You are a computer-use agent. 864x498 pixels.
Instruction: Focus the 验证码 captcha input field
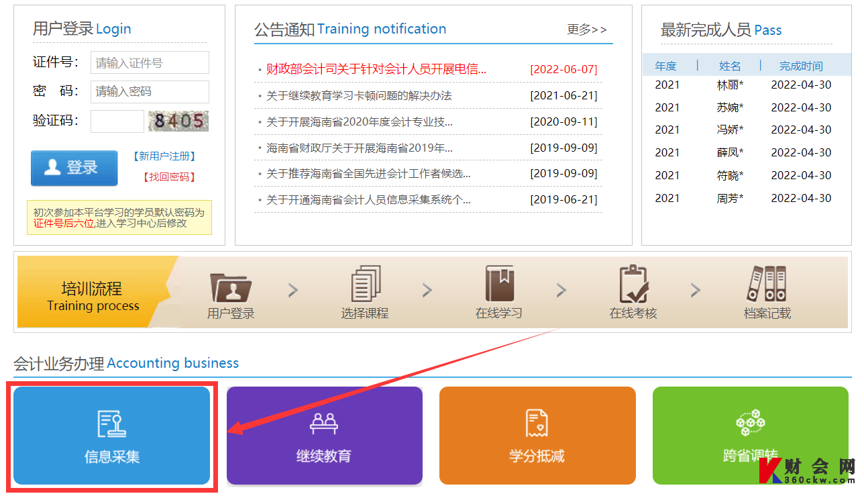coord(117,121)
